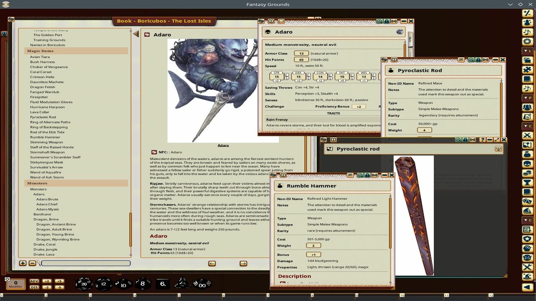The width and height of the screenshot is (536, 301).
Task: Click the Adaro image caption link
Action: (x=223, y=145)
